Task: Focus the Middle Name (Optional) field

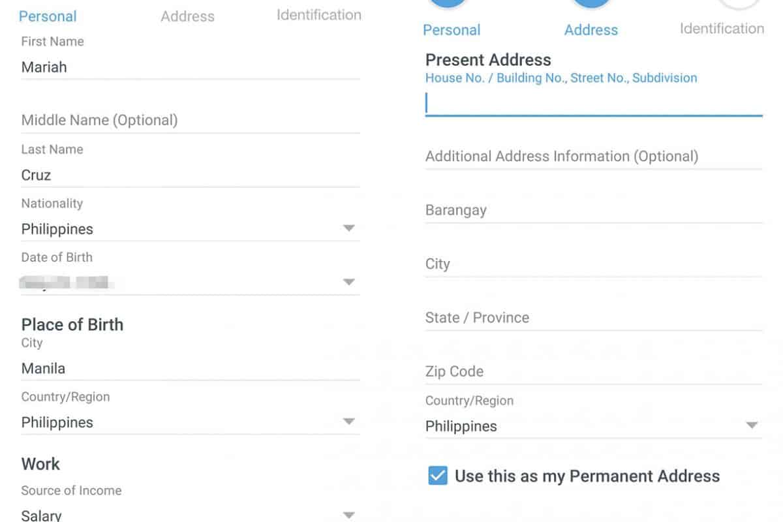Action: (x=189, y=120)
